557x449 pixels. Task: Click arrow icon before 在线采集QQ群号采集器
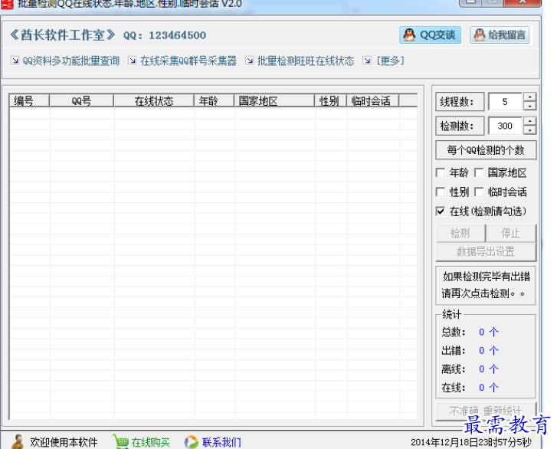(x=132, y=61)
